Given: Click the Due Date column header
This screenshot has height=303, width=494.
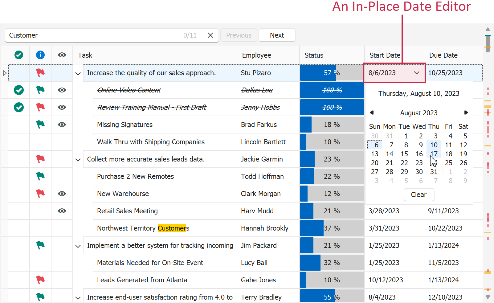Looking at the screenshot, I should coord(443,55).
